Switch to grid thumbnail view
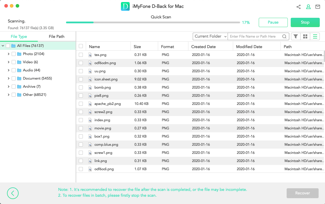 (305, 36)
